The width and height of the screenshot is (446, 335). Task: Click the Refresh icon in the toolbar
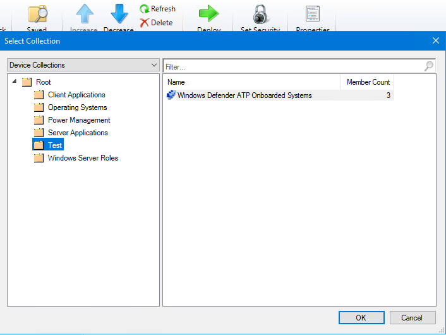click(145, 9)
